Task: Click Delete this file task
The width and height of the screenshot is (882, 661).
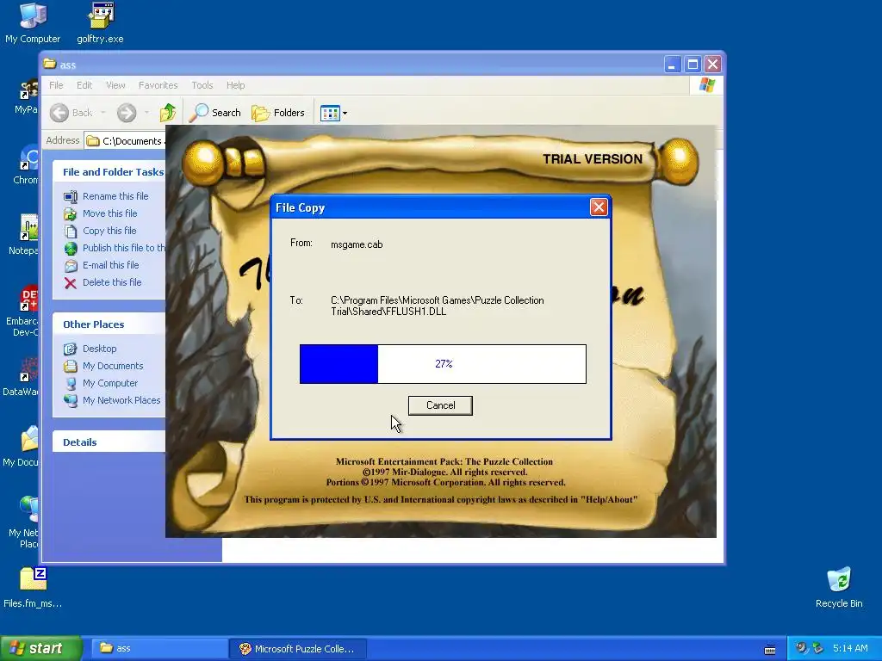Action: coord(112,282)
